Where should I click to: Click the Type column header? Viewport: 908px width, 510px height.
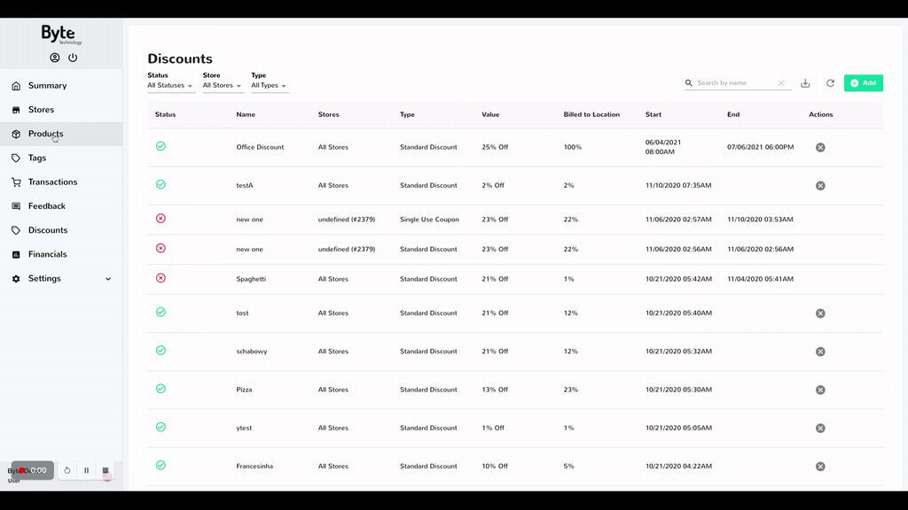(407, 114)
